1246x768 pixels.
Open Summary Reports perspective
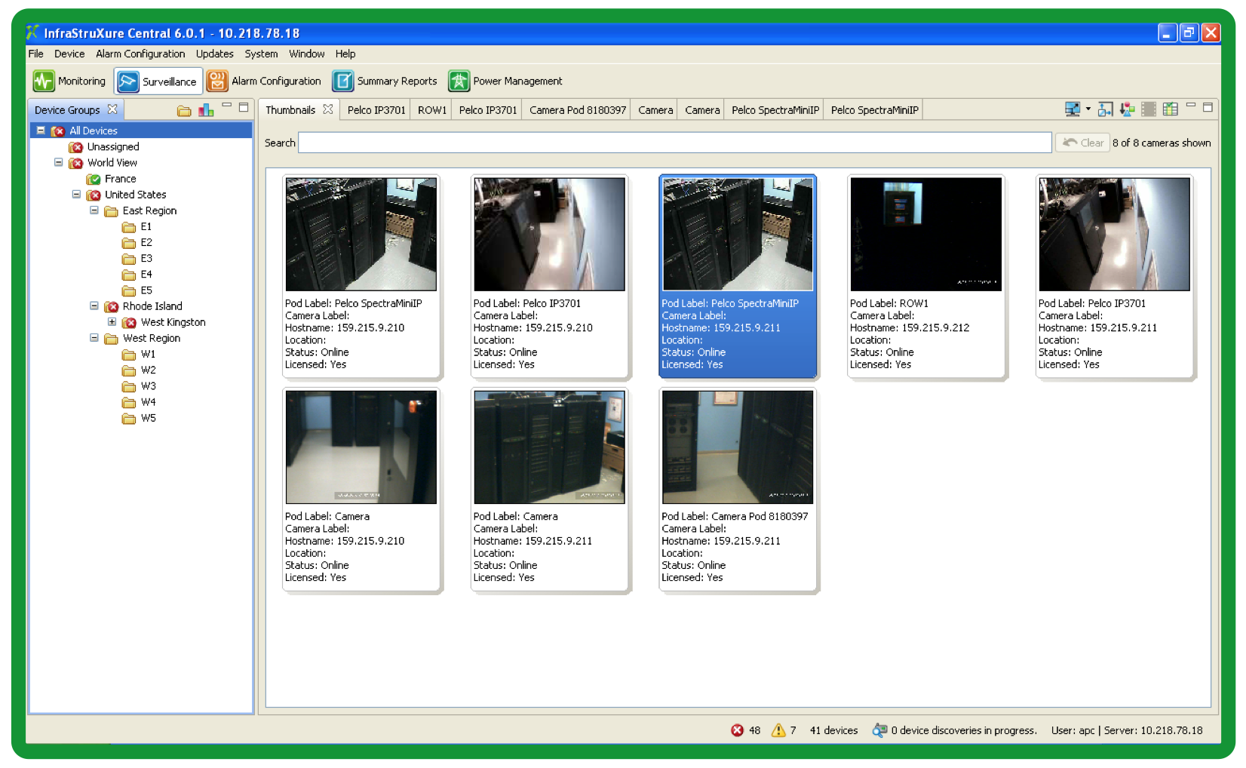pos(385,81)
